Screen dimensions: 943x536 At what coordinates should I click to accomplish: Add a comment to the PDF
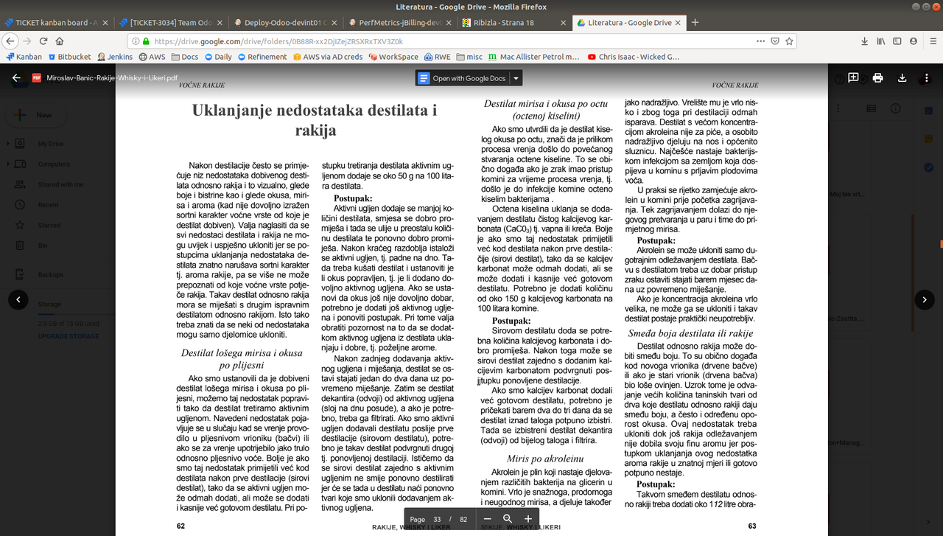coord(853,77)
